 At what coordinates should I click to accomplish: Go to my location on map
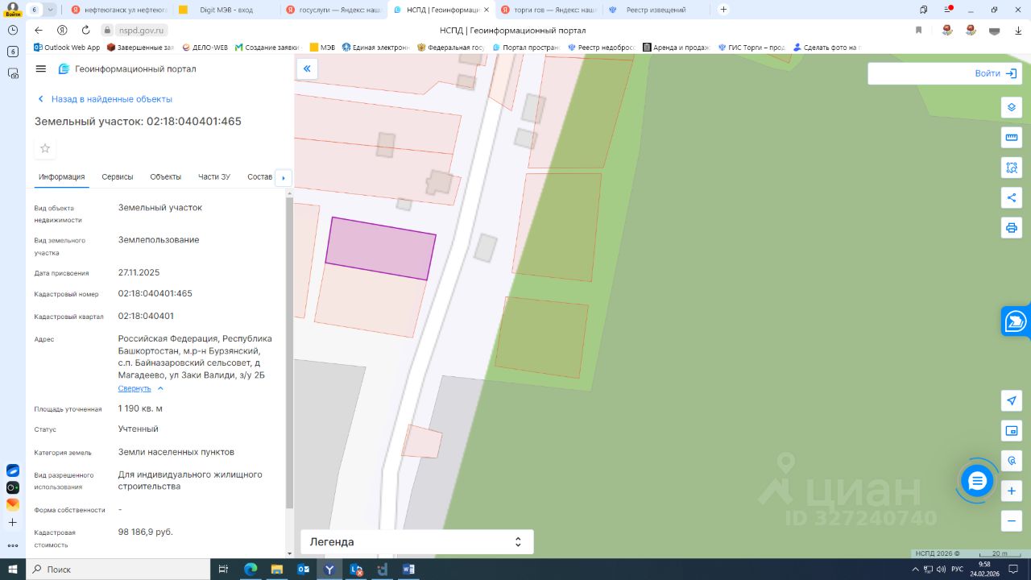pyautogui.click(x=1012, y=401)
